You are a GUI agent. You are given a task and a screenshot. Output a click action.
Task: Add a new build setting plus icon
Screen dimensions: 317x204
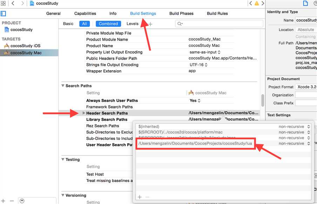coord(150,24)
